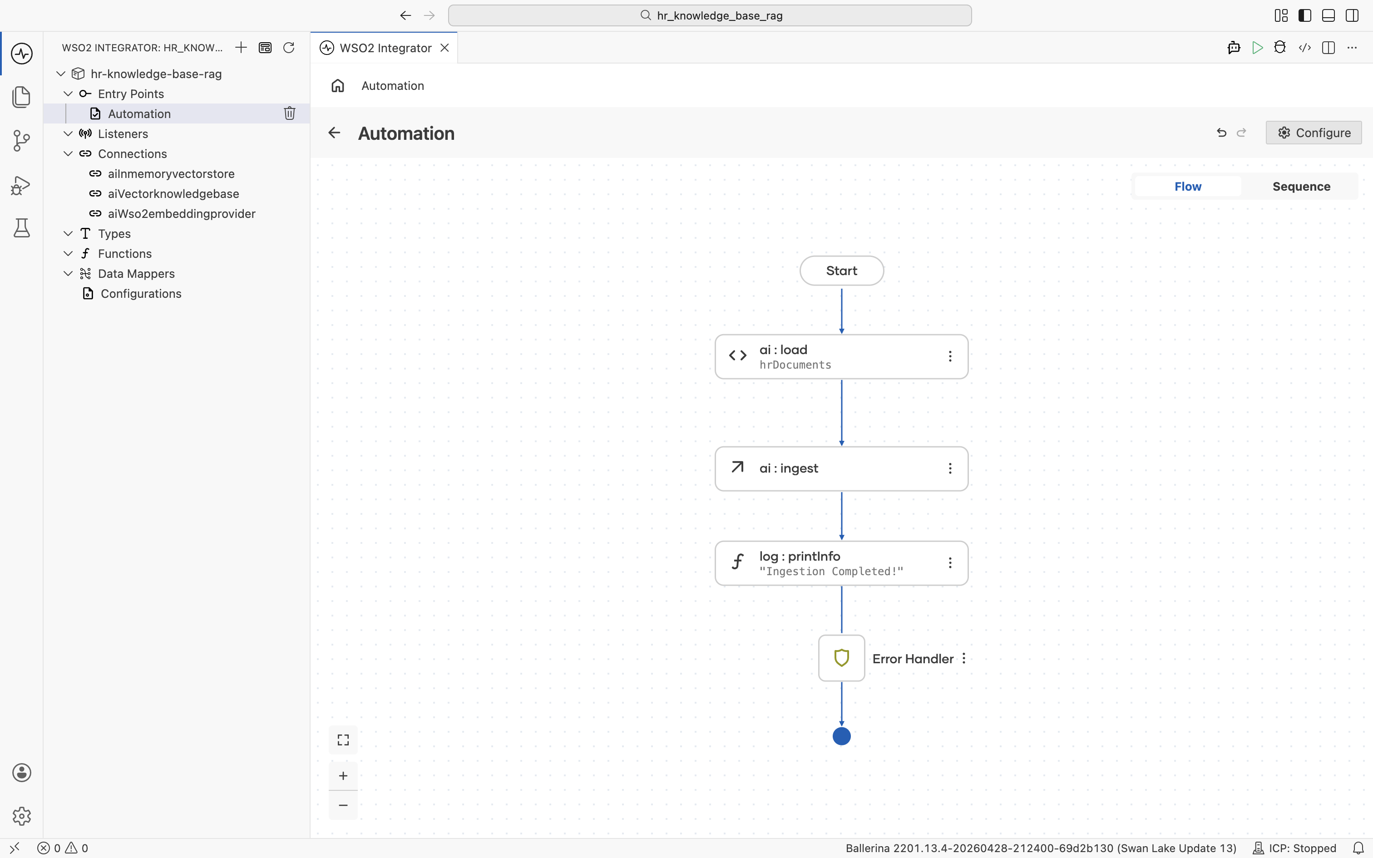Open the aiWso2embeddingprovider connection
1373x858 pixels.
click(177, 213)
